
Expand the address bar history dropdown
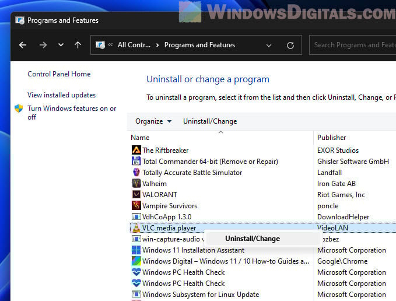tap(269, 45)
